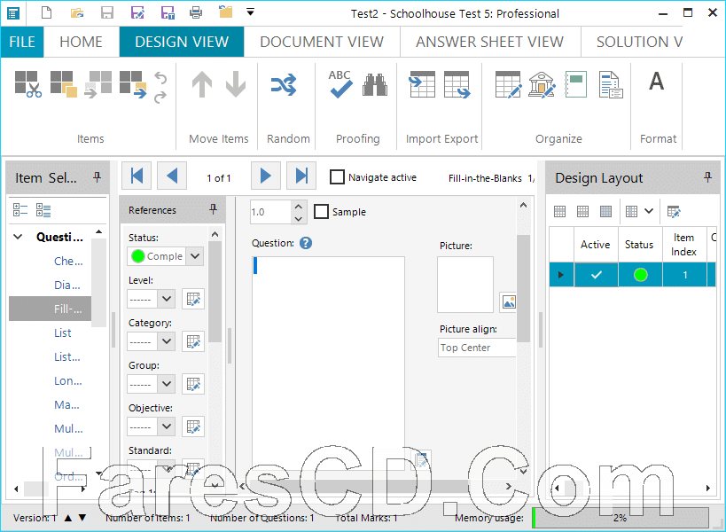Run the ABC spell check
The height and width of the screenshot is (532, 726).
[340, 84]
